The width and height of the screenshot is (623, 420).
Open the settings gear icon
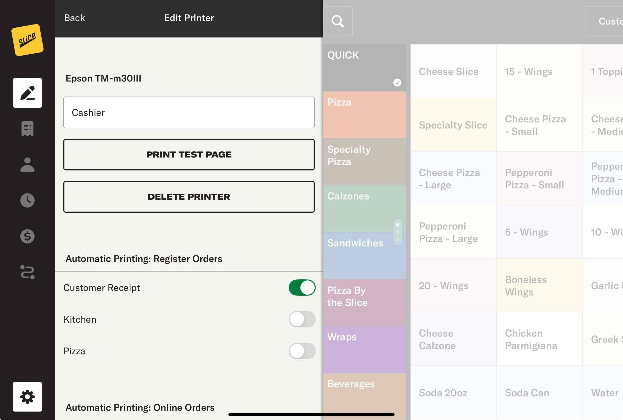tap(27, 397)
